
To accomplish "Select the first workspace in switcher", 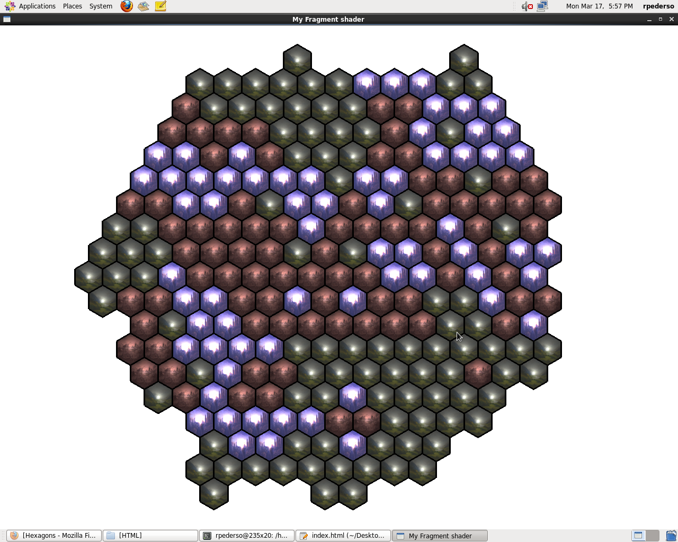I will 639,536.
